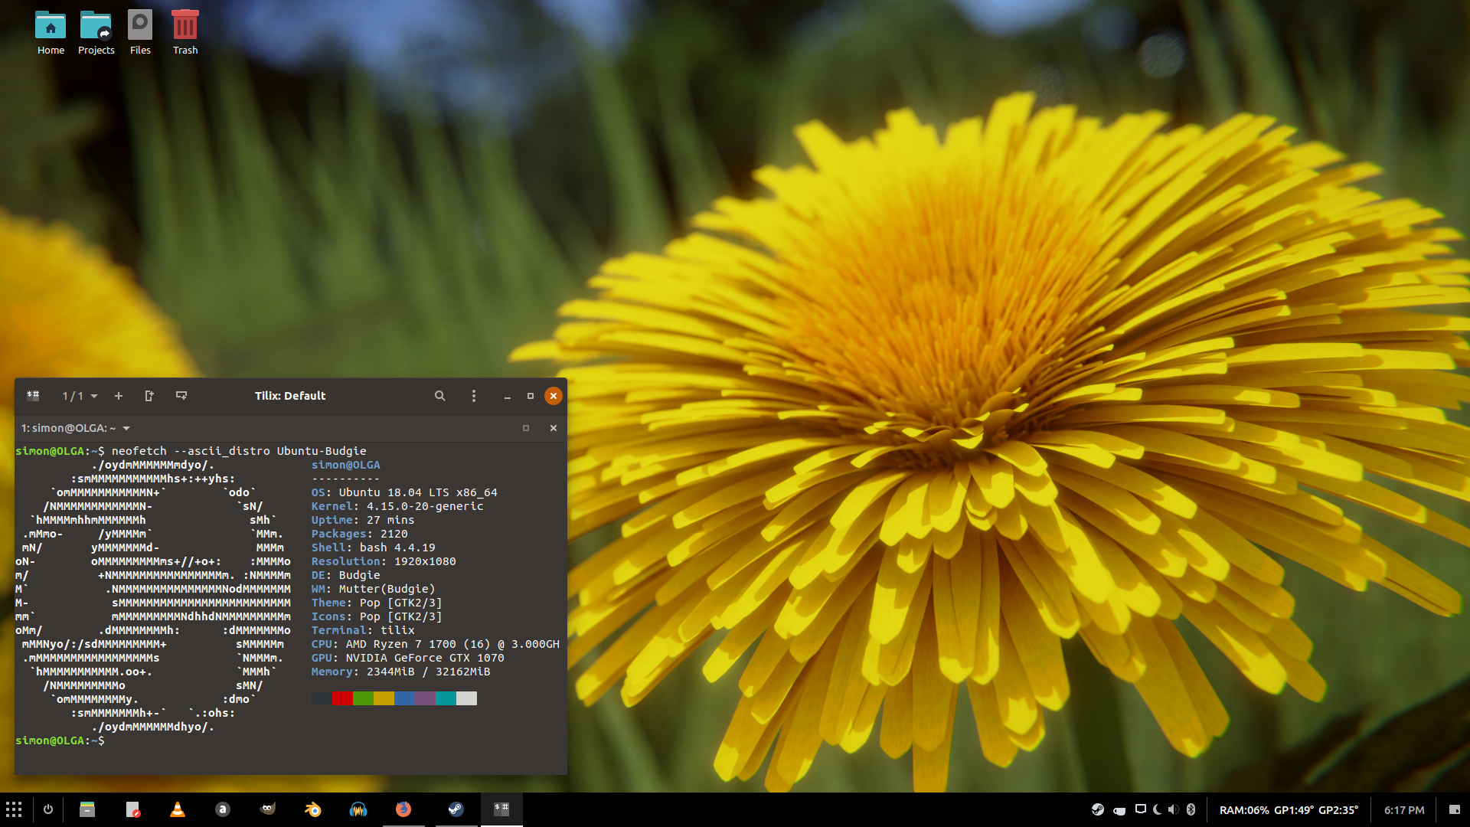
Task: Add terminal to the right in Tilix
Action: [149, 396]
